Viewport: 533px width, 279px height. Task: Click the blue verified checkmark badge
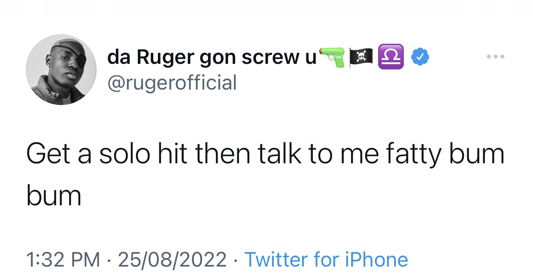420,57
